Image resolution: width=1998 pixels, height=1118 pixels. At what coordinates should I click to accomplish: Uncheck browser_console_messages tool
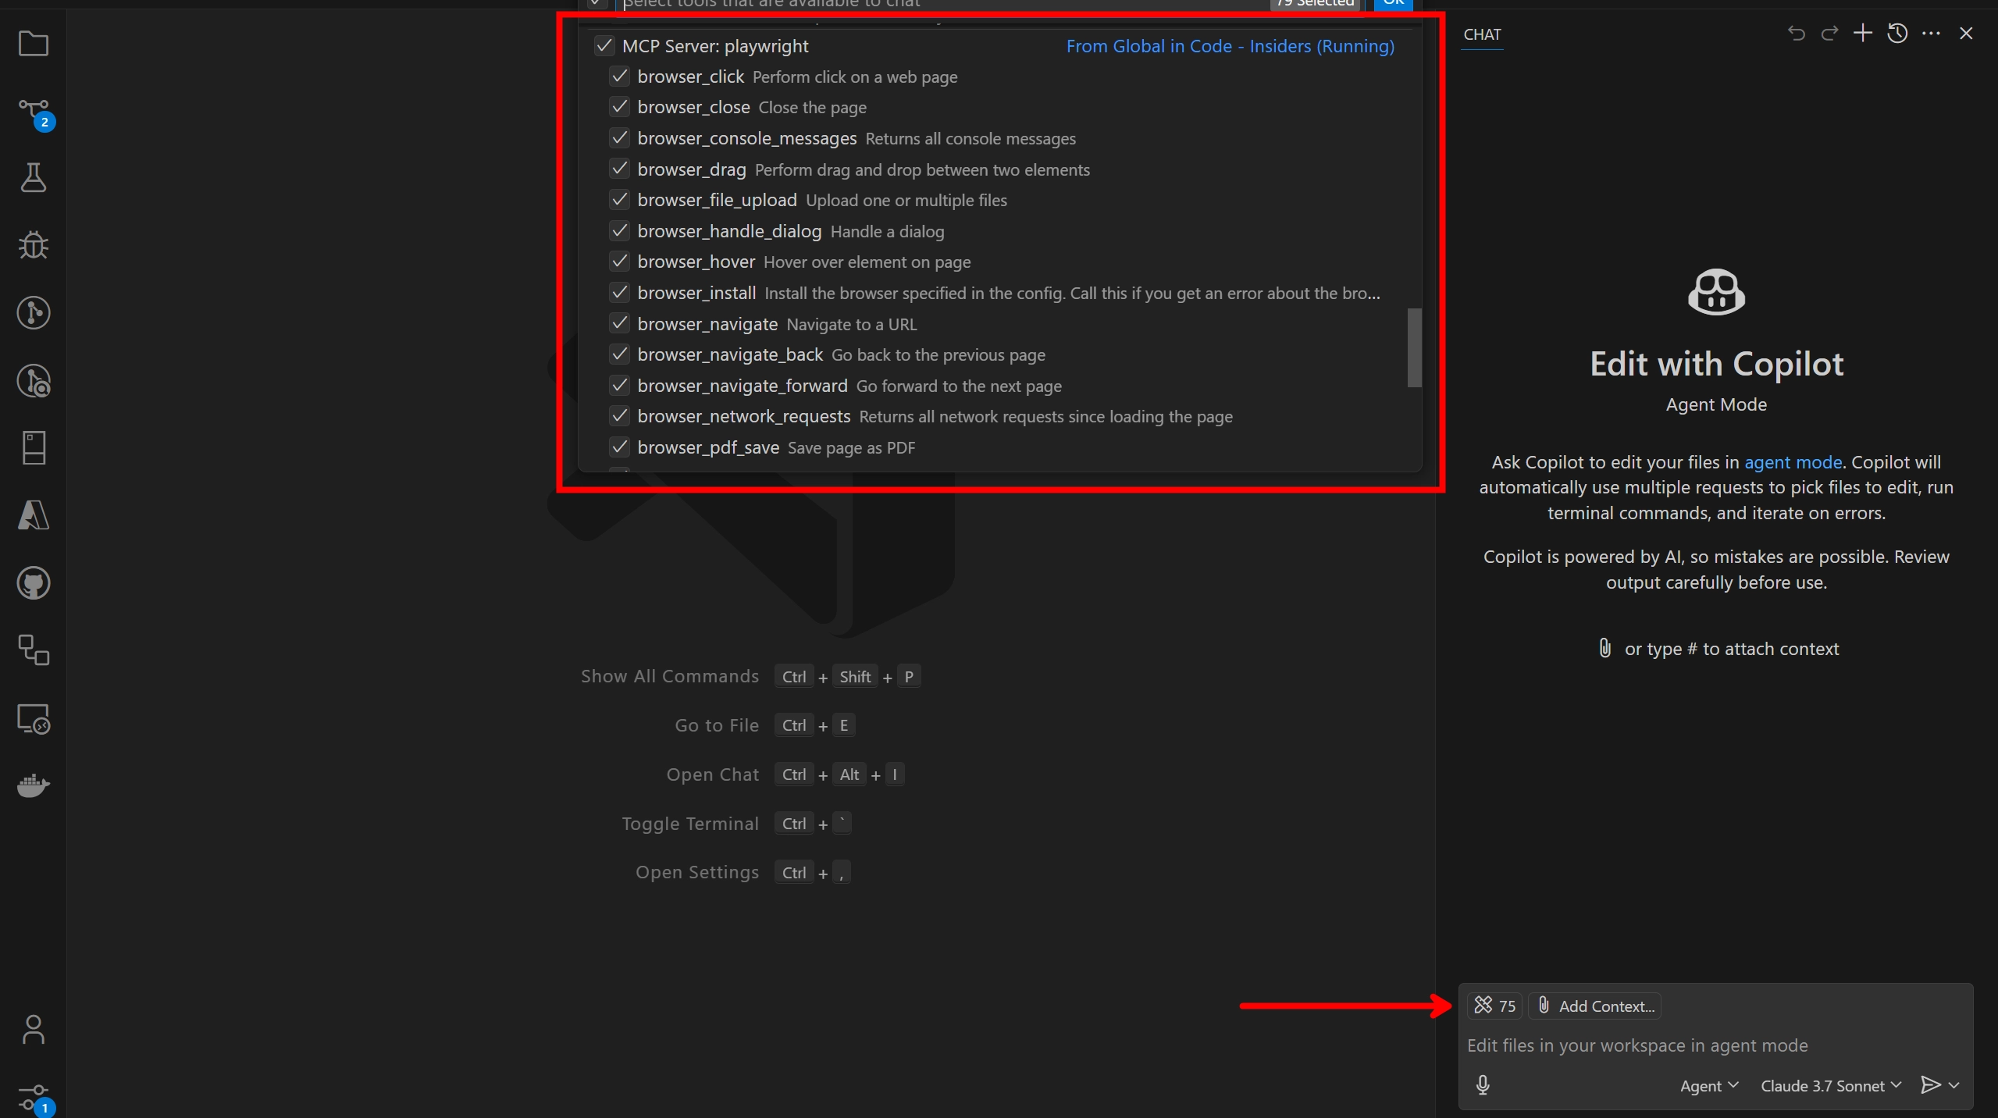pyautogui.click(x=620, y=138)
